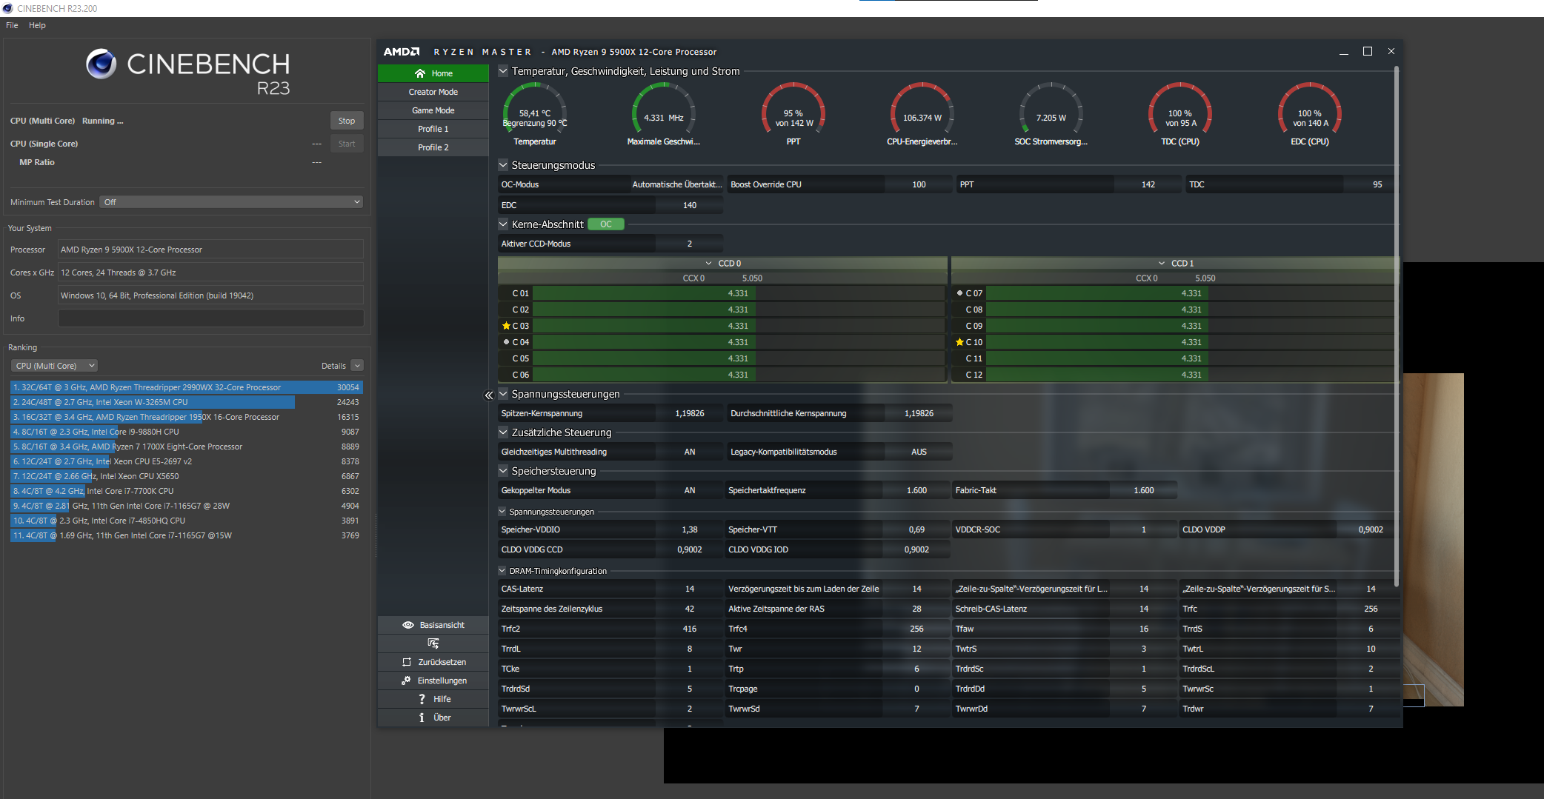Select the Intel Xeon W-3265M ranking row

point(187,402)
